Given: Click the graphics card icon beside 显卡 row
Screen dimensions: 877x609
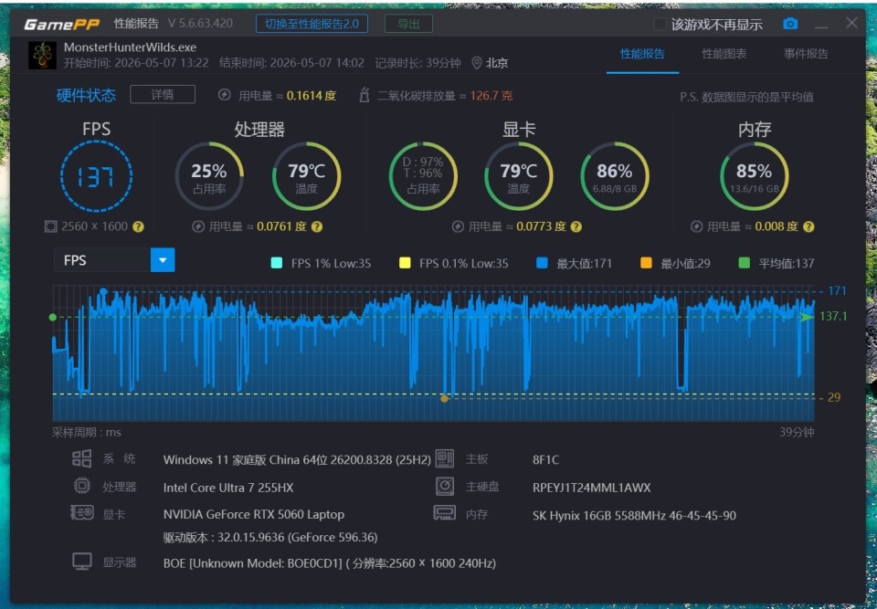Looking at the screenshot, I should point(81,512).
